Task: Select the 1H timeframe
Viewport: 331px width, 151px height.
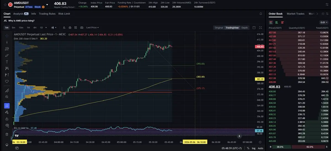Action: coord(28,28)
